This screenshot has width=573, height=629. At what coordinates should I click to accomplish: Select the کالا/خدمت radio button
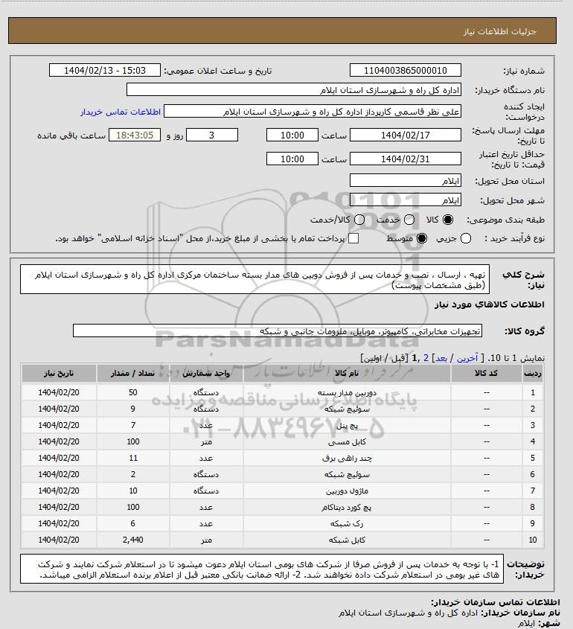359,220
